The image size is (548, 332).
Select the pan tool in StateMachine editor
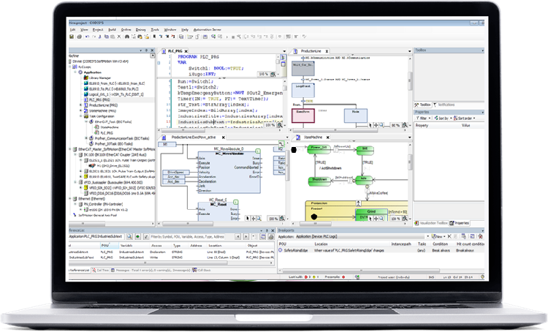[x=376, y=219]
